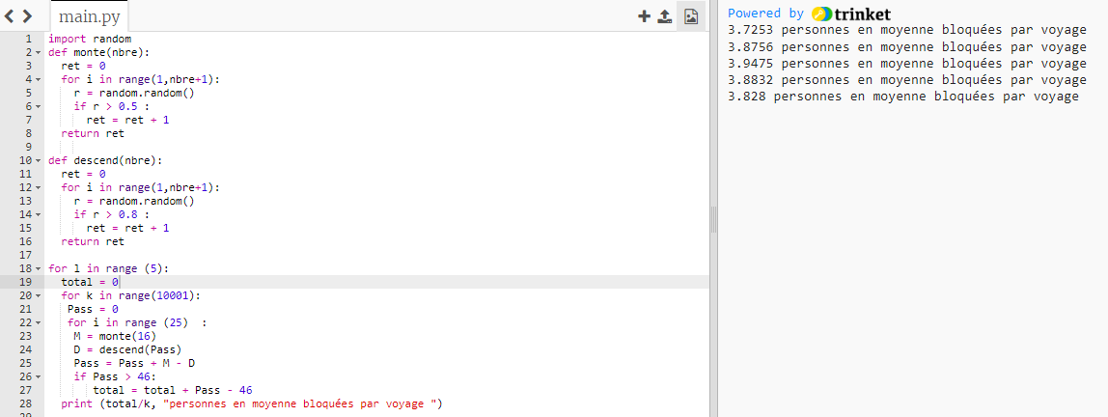Click line number 28 in the gutter
The height and width of the screenshot is (417, 1108).
pos(25,403)
